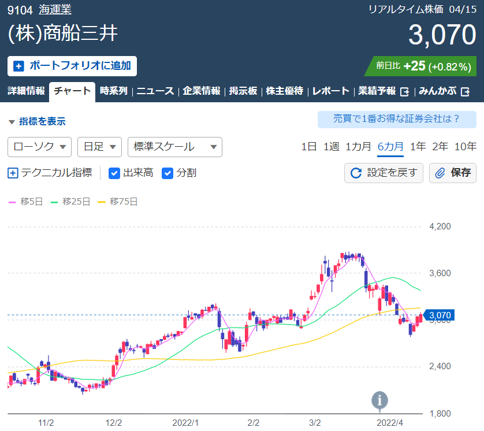Click the 前日比 +25 change badge
This screenshot has width=484, height=431.
coord(420,66)
